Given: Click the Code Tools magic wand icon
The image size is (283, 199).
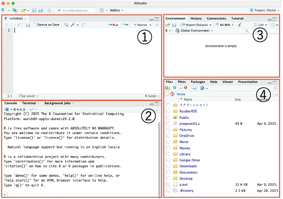Looking at the screenshot, I should coord(73,25).
